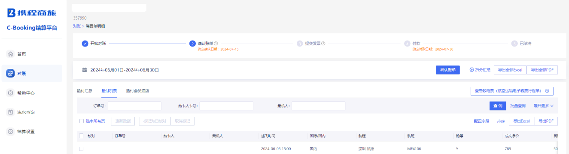
Task: Switch to 垫付汇总 tab
Action: (85, 91)
